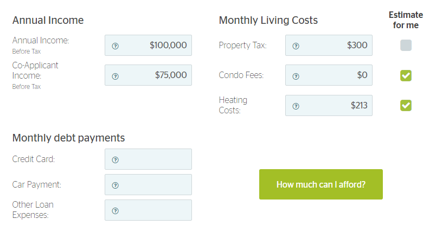
Task: Open the Property Tax help tooltip icon
Action: (296, 46)
